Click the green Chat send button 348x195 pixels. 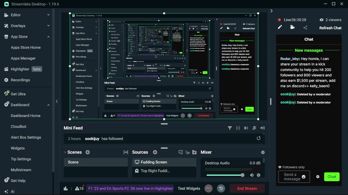coord(332,177)
